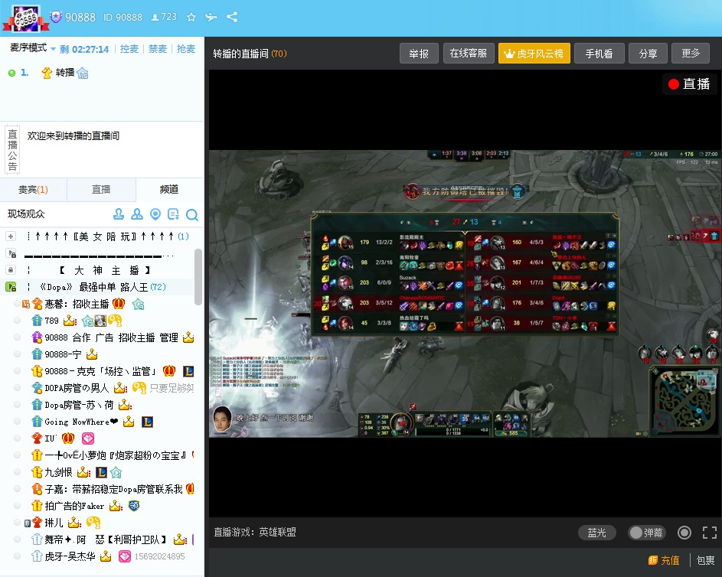Click the crown icon on 虎牙风云榜
Screen dimensions: 722x577
(509, 54)
